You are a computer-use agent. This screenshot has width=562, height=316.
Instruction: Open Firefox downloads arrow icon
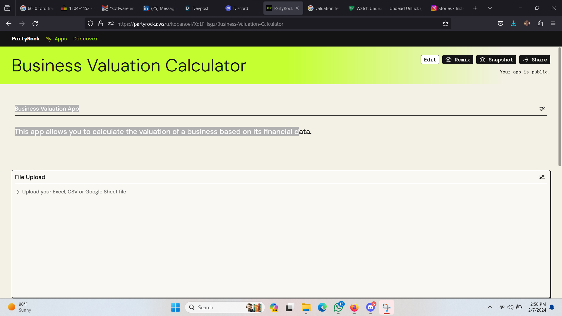coord(513,24)
